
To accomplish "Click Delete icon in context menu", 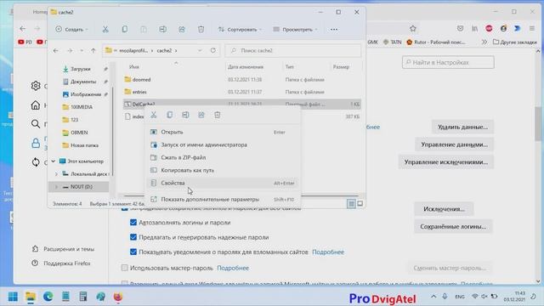I will point(218,115).
